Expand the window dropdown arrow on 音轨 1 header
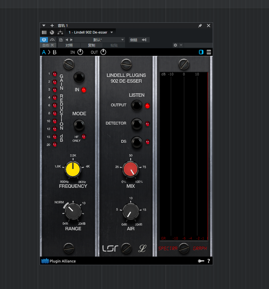The image size is (269, 289). [44, 26]
